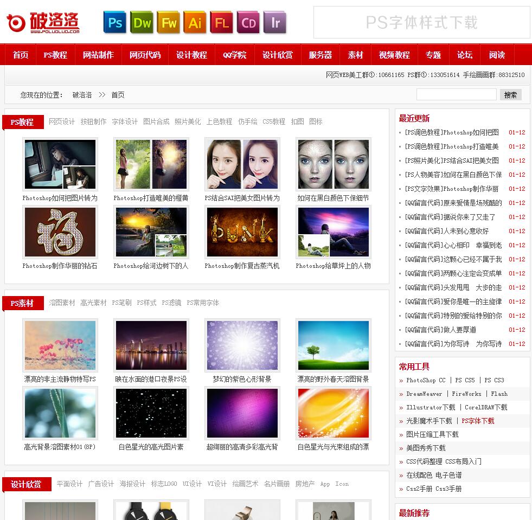This screenshot has width=532, height=520.
Task: Click PhotoShop CC tool link
Action: click(x=426, y=380)
